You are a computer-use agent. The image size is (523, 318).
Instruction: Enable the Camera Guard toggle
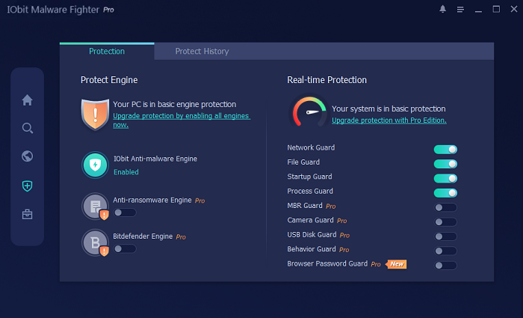[x=445, y=221]
